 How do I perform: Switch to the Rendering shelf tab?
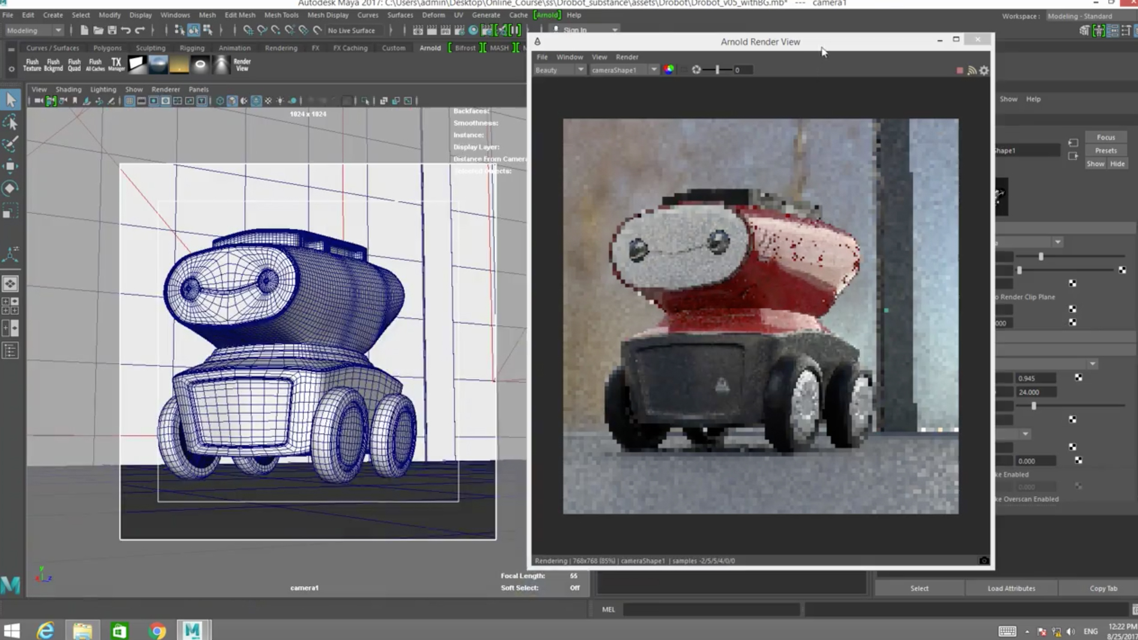pyautogui.click(x=281, y=48)
